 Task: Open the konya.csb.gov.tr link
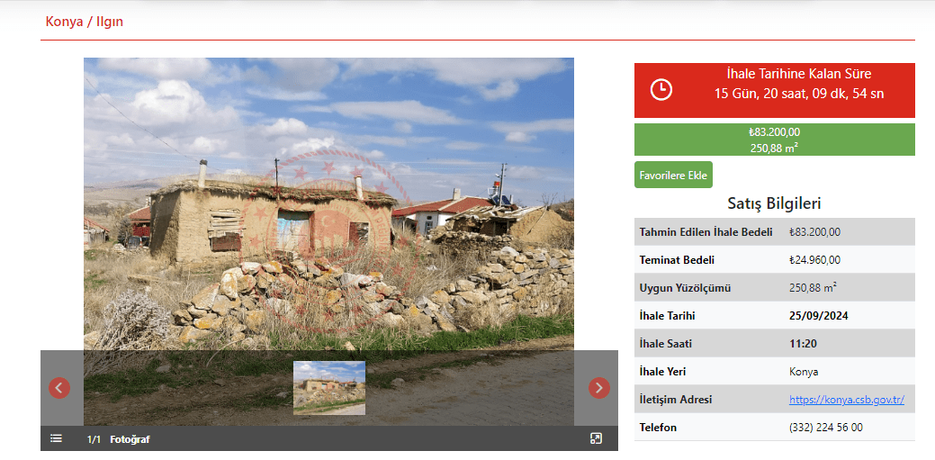click(x=846, y=400)
